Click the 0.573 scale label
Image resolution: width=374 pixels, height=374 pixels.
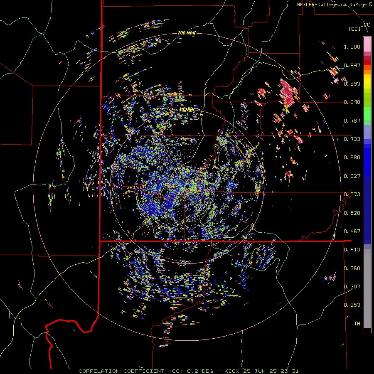[352, 194]
